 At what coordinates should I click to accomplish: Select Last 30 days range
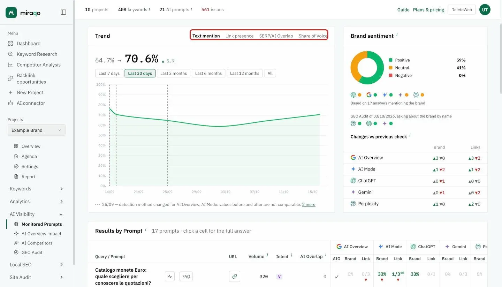[140, 74]
